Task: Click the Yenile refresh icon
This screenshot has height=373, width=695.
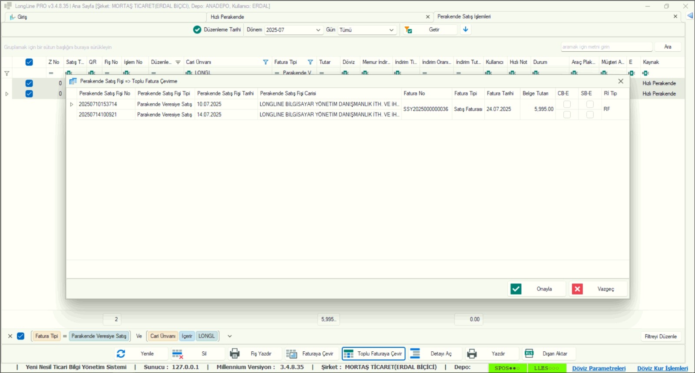Action: point(121,354)
